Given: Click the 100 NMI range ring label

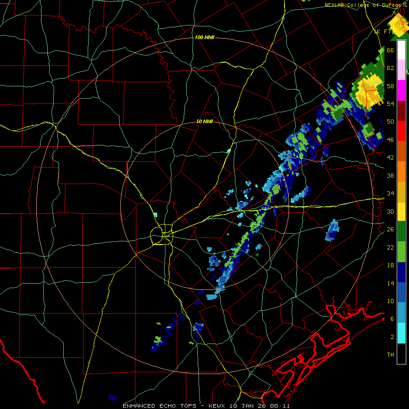Looking at the screenshot, I should [x=204, y=37].
